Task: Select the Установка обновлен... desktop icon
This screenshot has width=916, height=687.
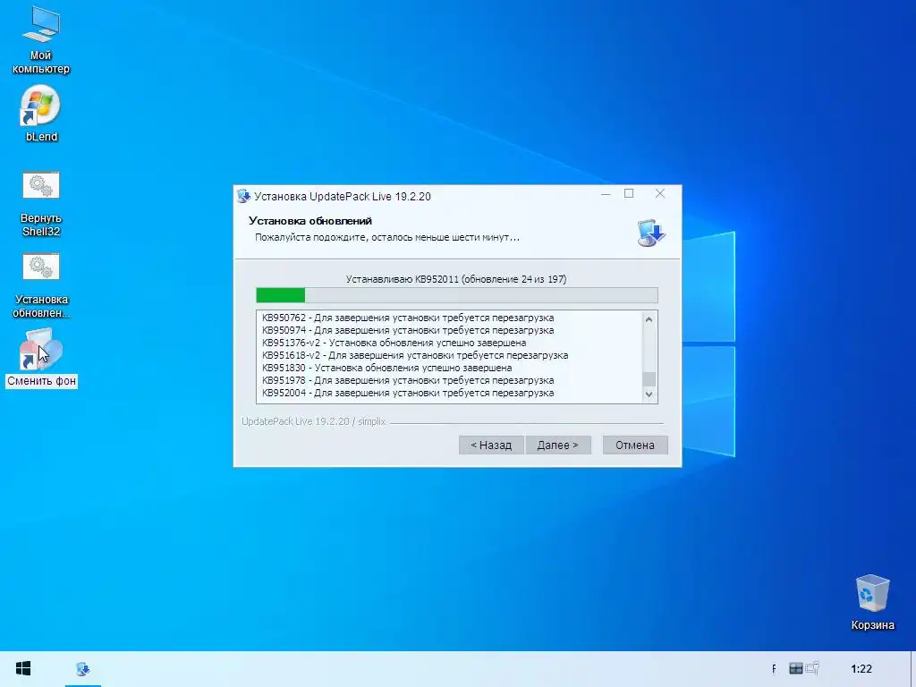Action: point(41,285)
